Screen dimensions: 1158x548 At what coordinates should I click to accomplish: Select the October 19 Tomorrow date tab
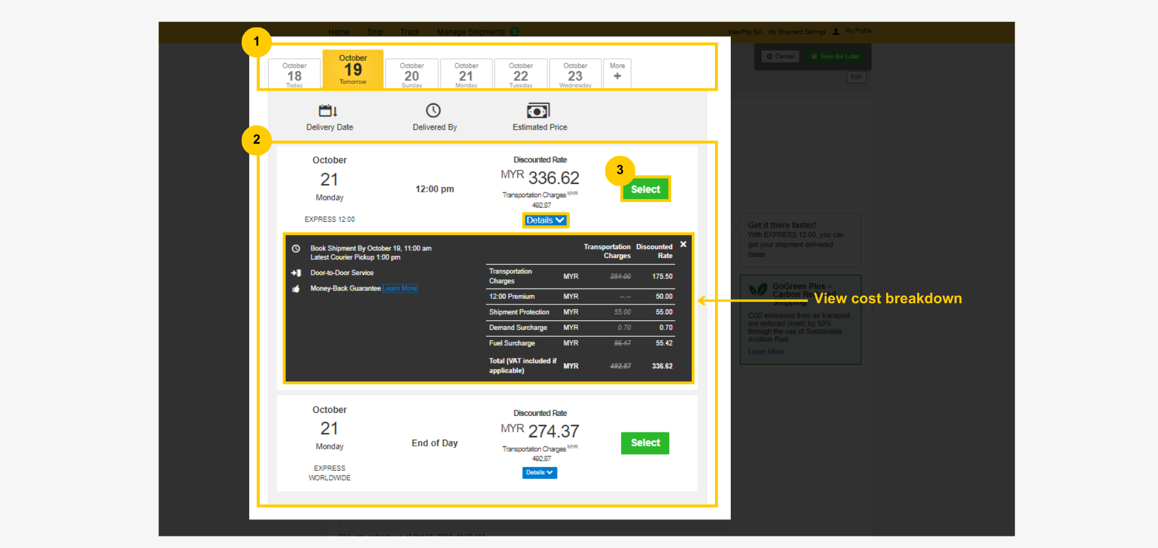(353, 69)
